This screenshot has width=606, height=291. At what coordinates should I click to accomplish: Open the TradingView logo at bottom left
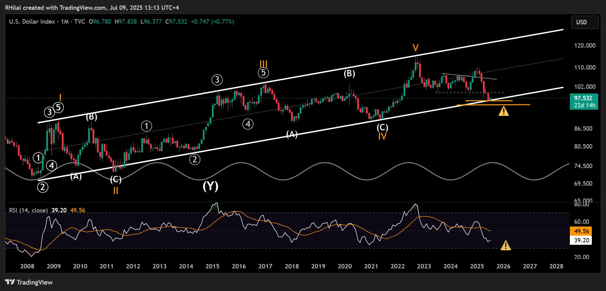click(29, 282)
